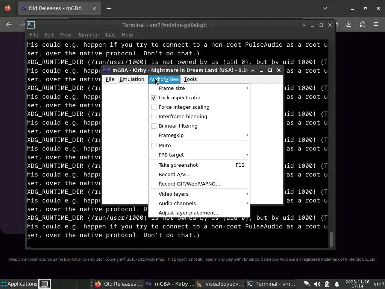This screenshot has width=385, height=289.
Task: Choose Take screenshot menu entry
Action: tap(199, 165)
